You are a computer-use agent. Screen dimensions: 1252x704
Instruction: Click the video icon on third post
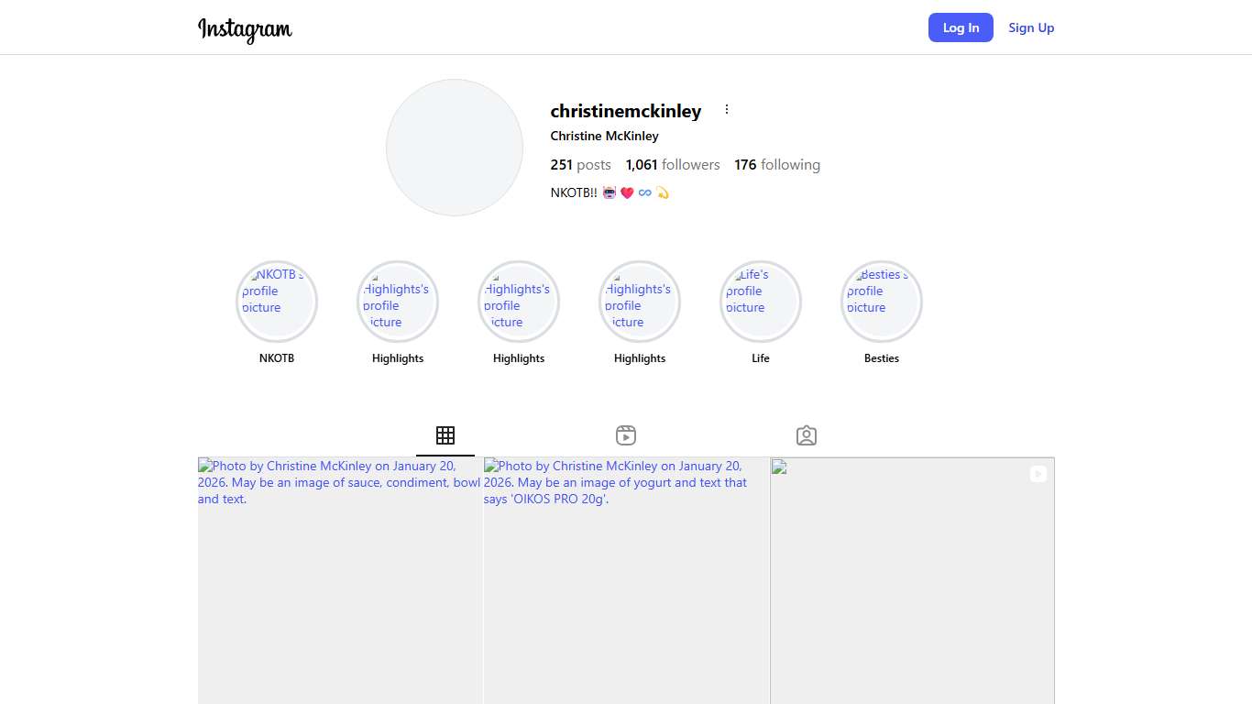pos(1038,474)
